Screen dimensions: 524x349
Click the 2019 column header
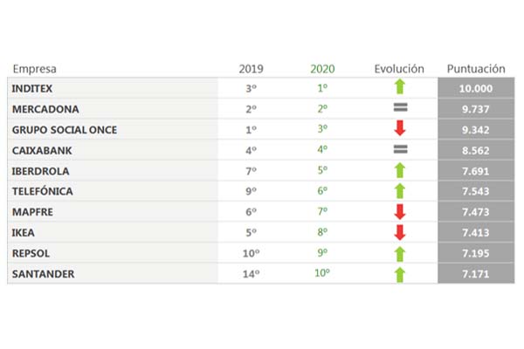click(x=251, y=69)
